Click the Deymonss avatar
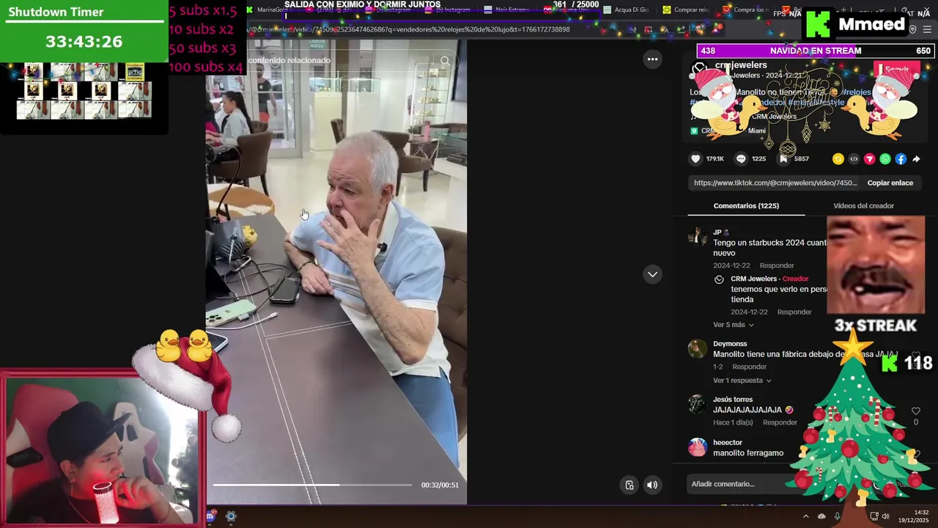The height and width of the screenshot is (528, 938). 698,348
